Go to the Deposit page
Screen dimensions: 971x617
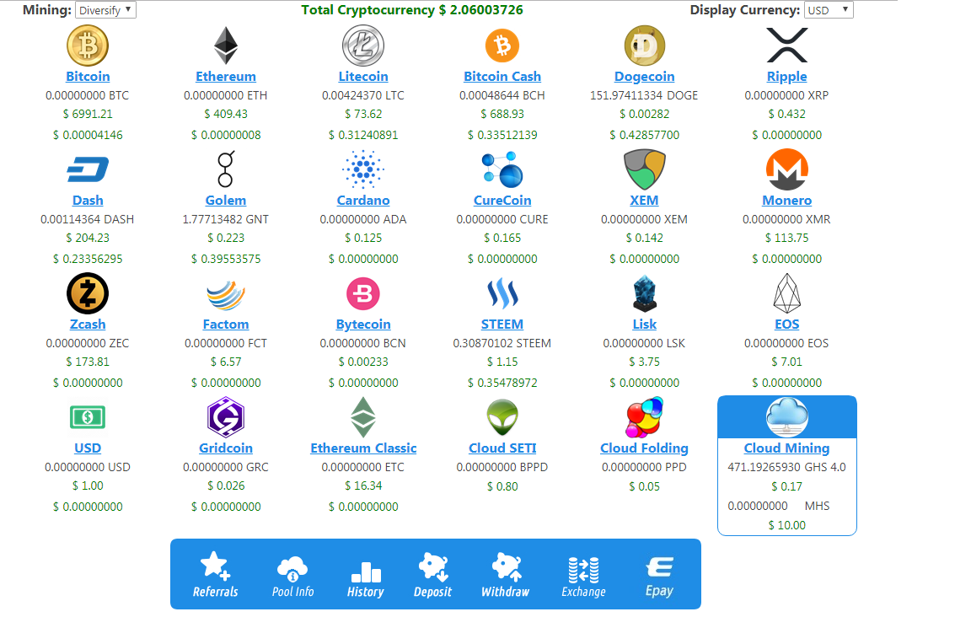(432, 576)
